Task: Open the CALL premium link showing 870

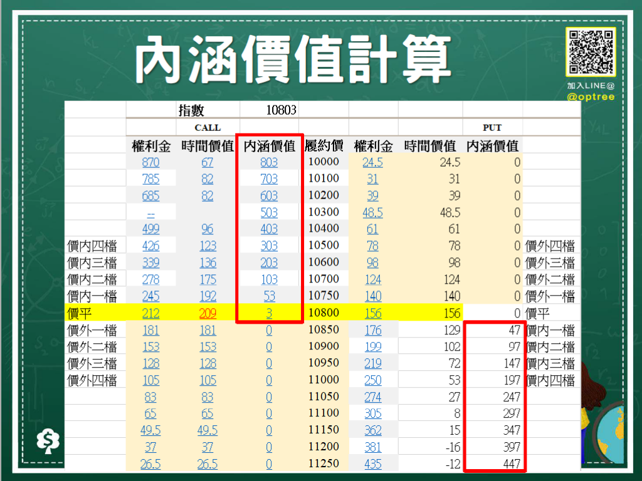Action: pos(150,161)
